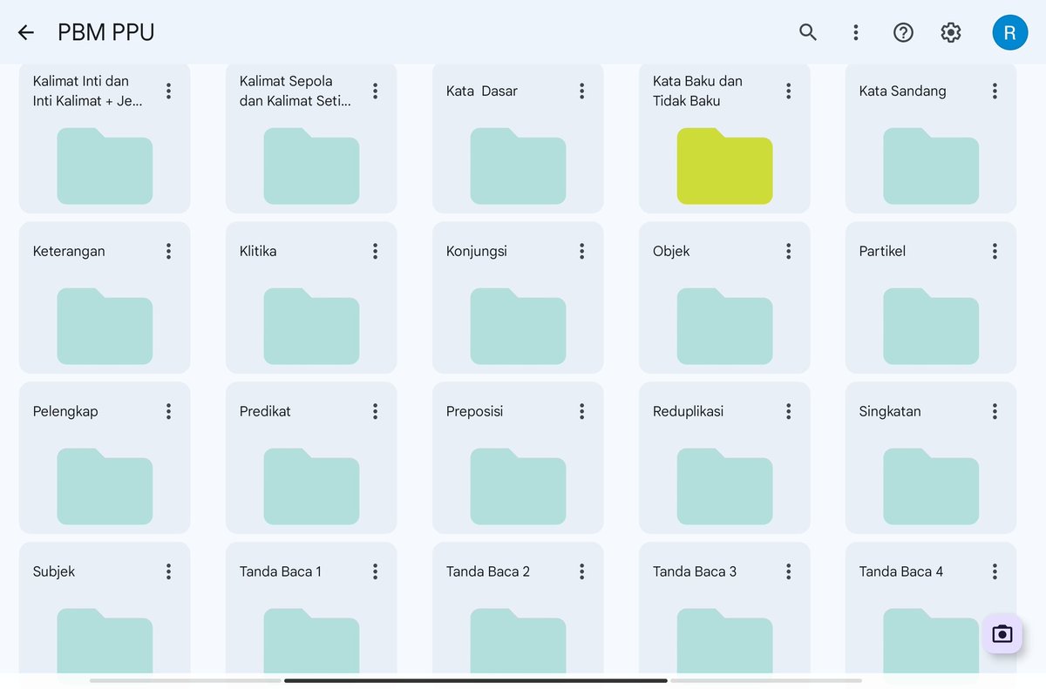
Task: Open the Partikel folder icon
Action: 931,326
